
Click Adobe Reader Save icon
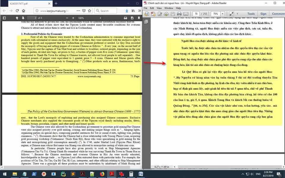click(173, 14)
